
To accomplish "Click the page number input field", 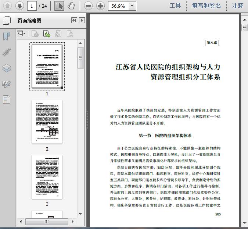I will click(32, 6).
